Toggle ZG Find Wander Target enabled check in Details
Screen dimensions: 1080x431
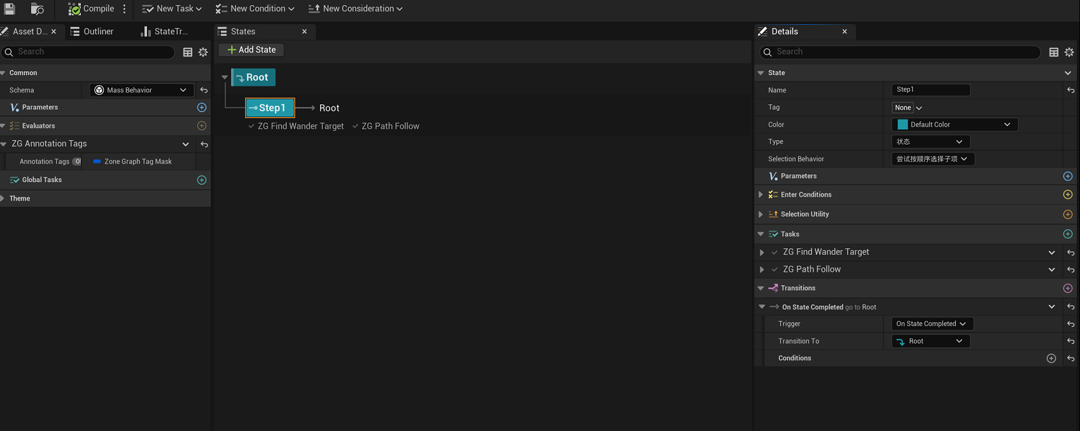point(775,253)
